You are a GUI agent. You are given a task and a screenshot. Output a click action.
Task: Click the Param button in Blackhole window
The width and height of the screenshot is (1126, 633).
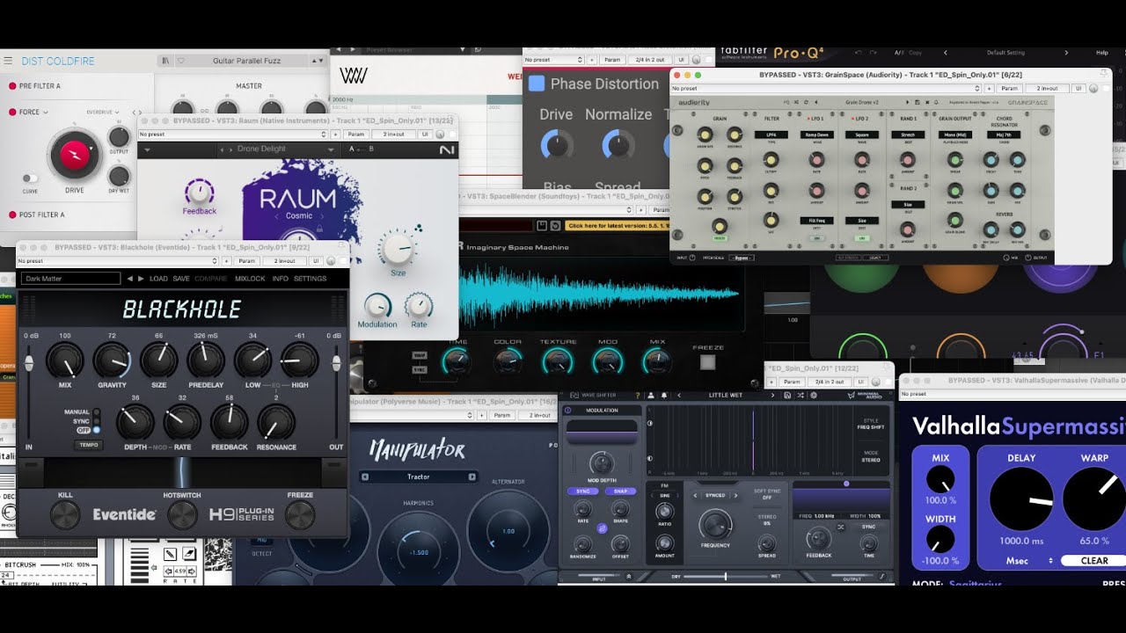(x=247, y=261)
